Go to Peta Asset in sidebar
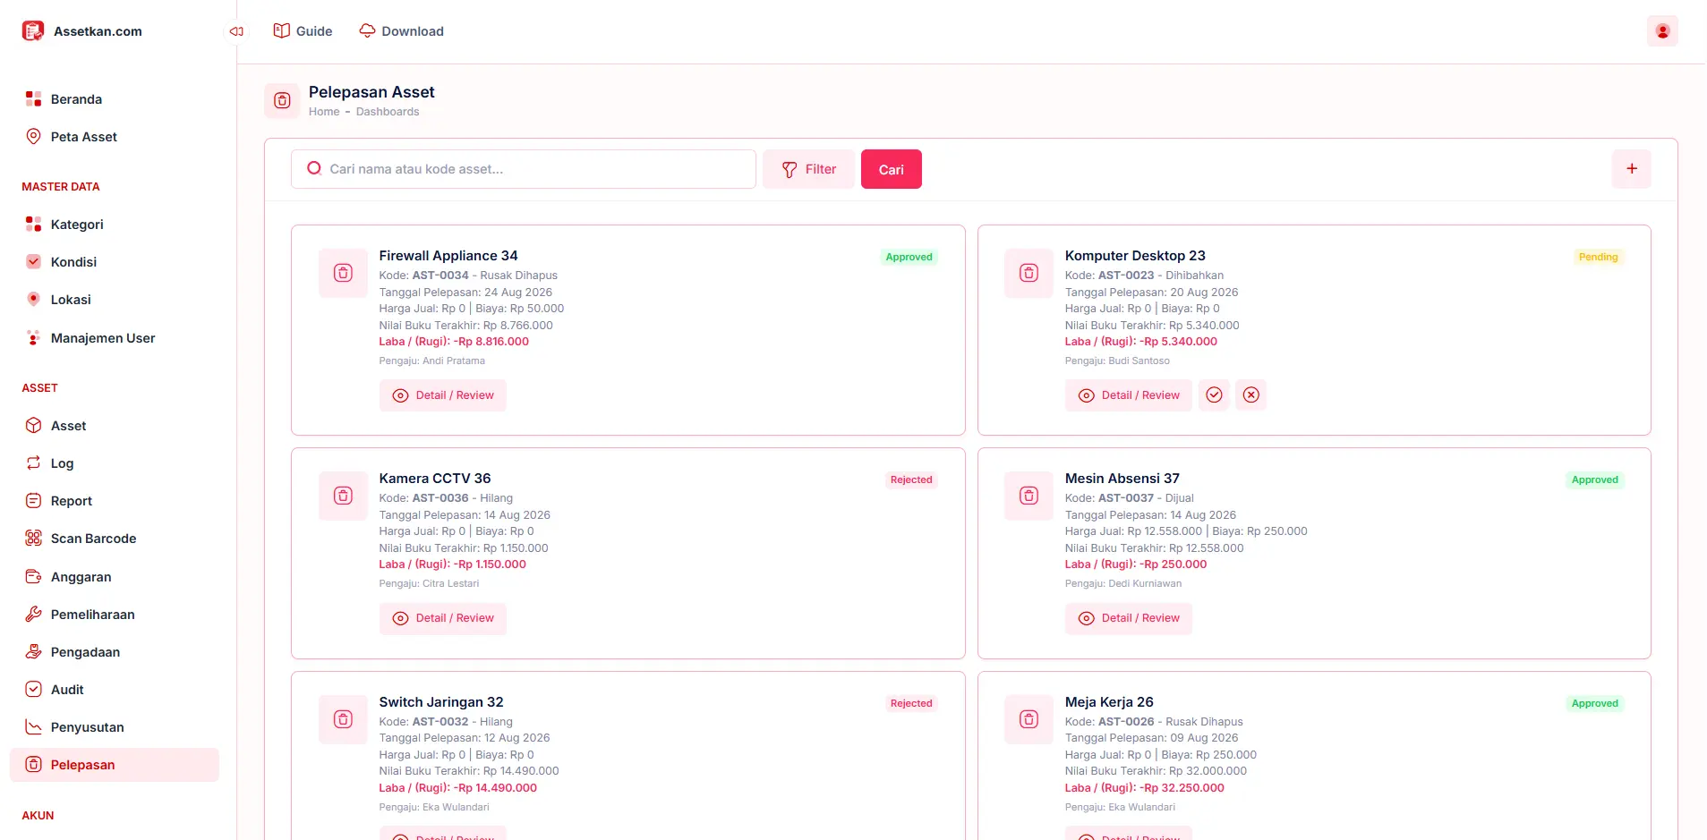This screenshot has height=840, width=1707. tap(115, 137)
